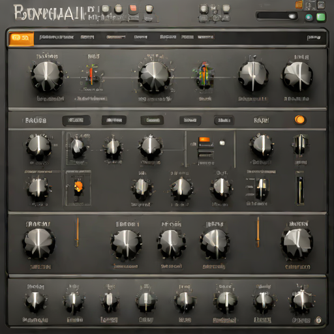Select the last dark button before orange LED
The width and height of the screenshot is (334, 334).
(224, 120)
